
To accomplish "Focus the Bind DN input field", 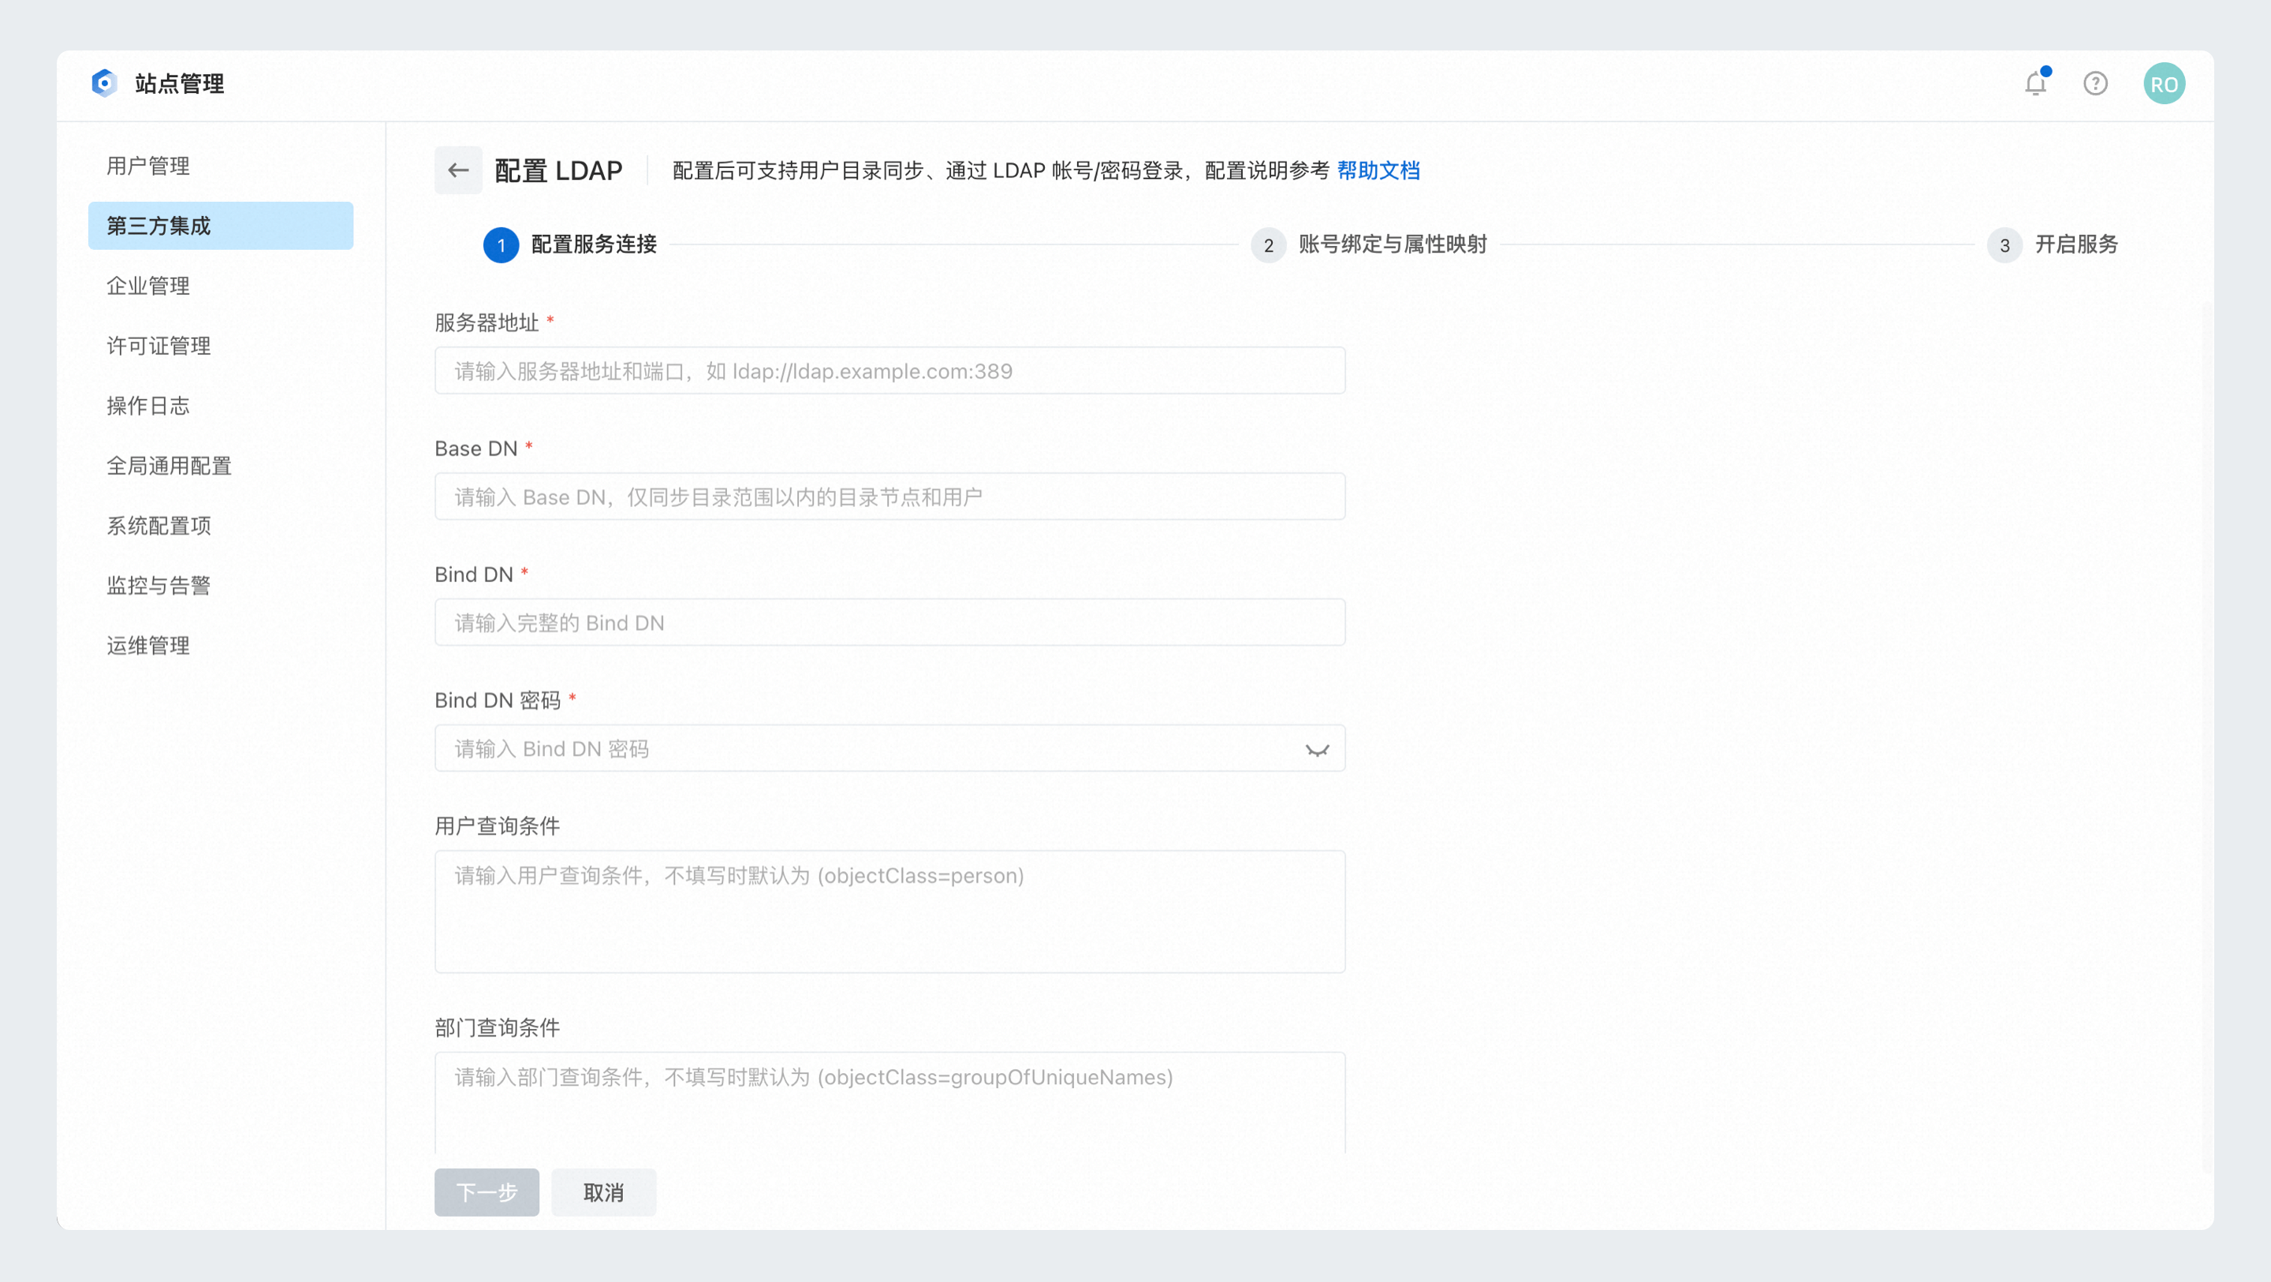I will click(x=889, y=623).
